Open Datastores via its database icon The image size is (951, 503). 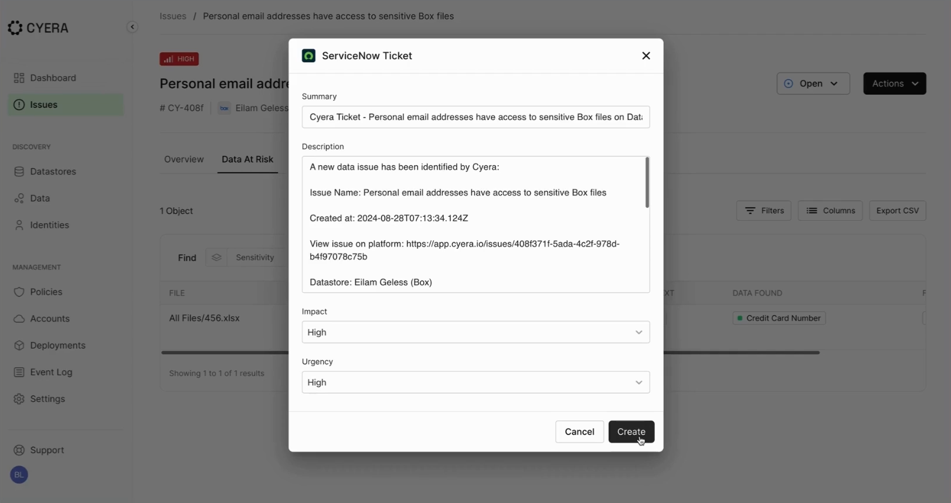(x=19, y=172)
